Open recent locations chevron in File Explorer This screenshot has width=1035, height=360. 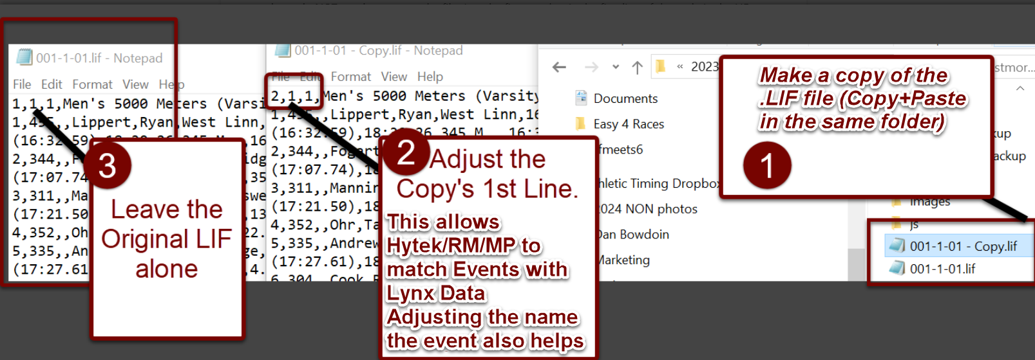pos(616,67)
